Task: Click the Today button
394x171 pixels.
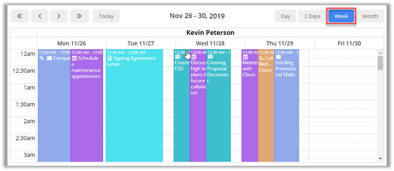Action: pyautogui.click(x=106, y=16)
